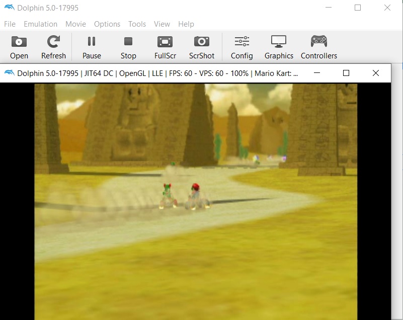Click the Open toolbar icon
The height and width of the screenshot is (320, 403).
tap(19, 47)
